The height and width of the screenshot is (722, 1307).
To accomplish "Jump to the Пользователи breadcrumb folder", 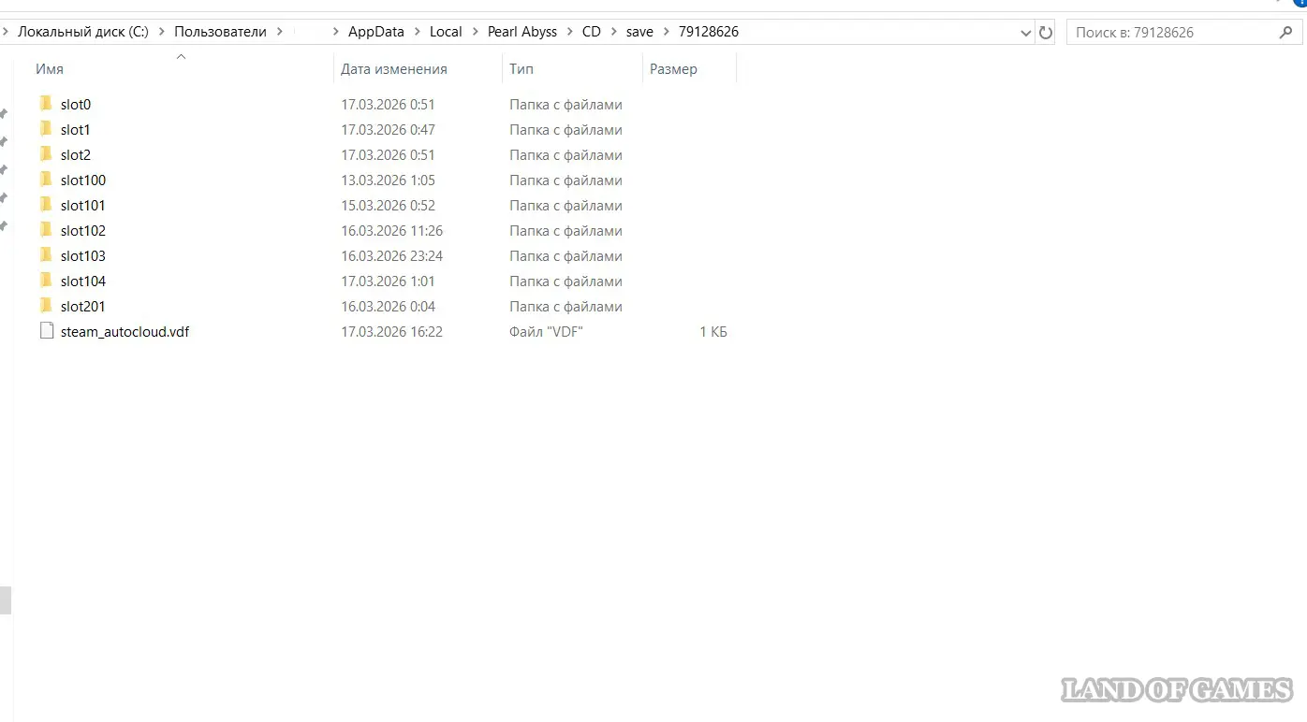I will coord(220,32).
